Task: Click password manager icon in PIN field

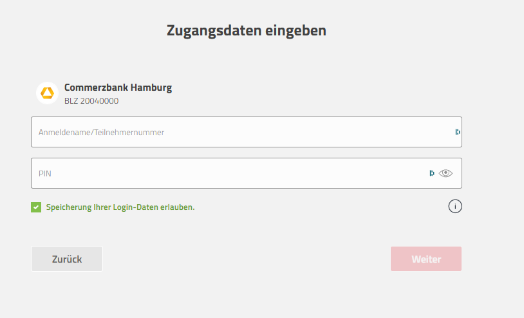Action: pos(432,173)
